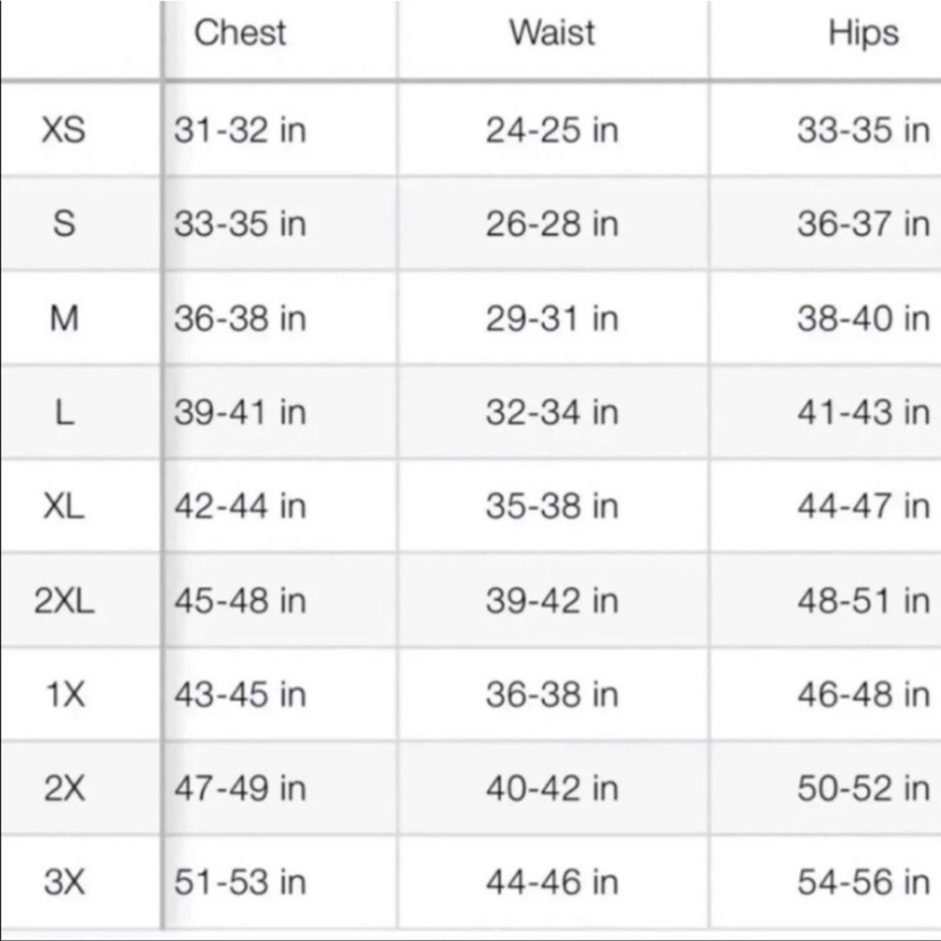Select the L size row label
The image size is (941, 941).
tap(64, 412)
